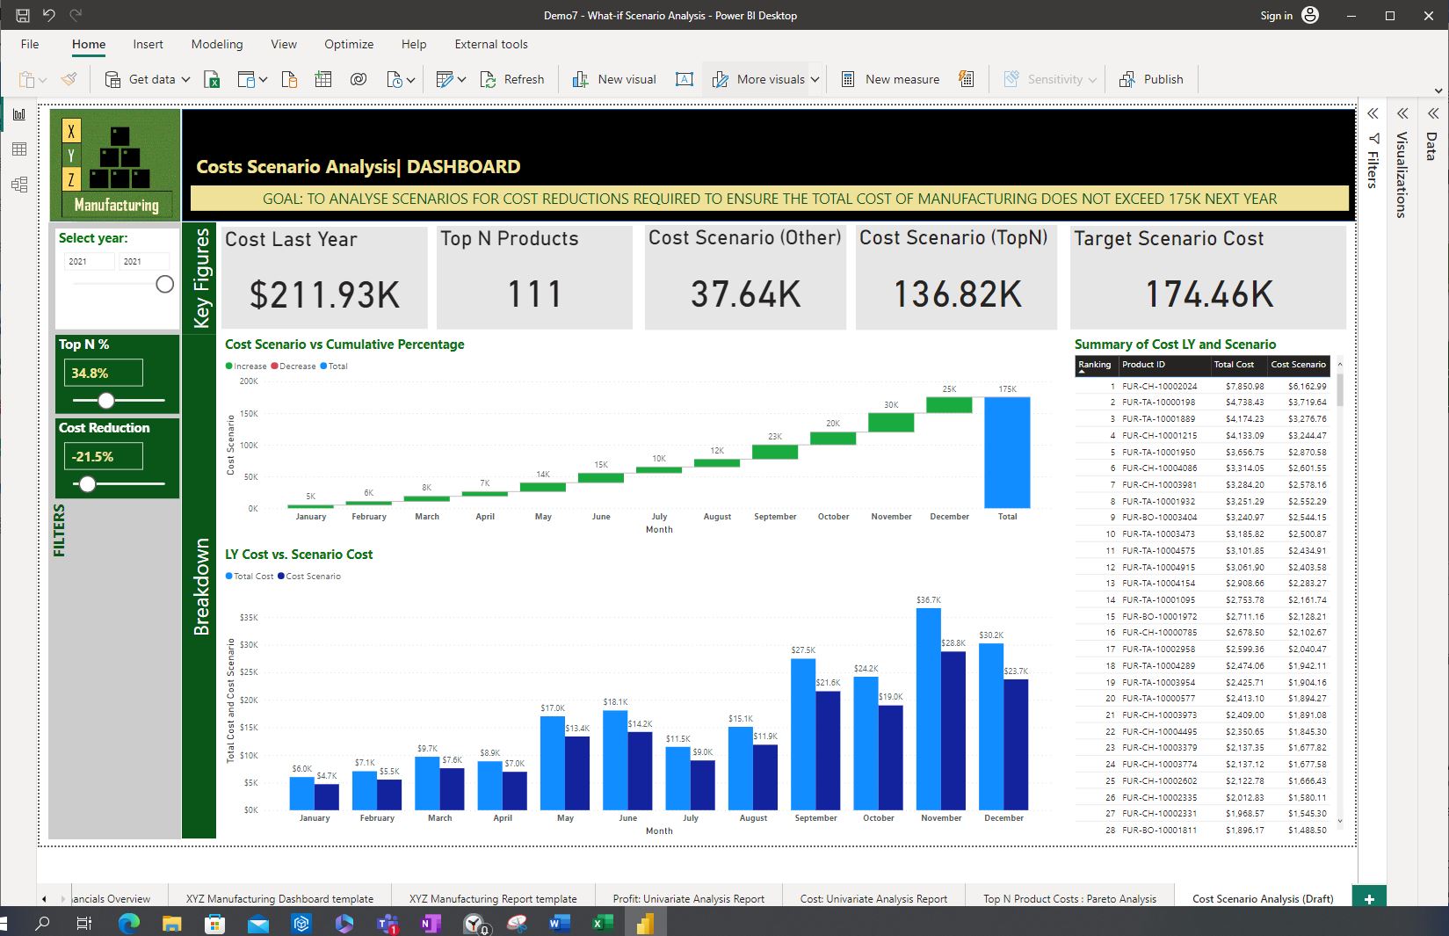
Task: Click the Filters pane funnel icon
Action: pyautogui.click(x=1374, y=138)
